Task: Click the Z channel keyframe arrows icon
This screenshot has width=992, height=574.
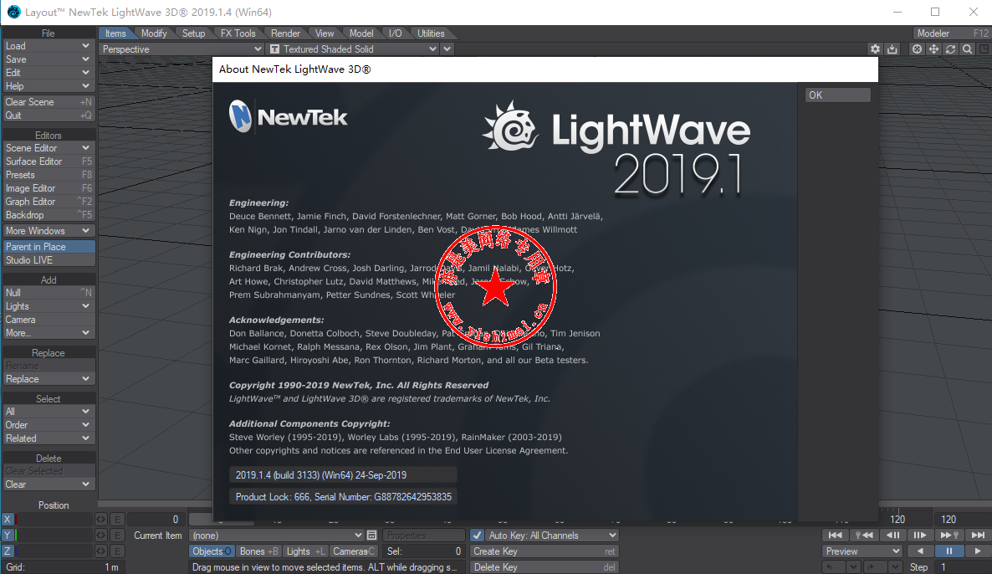Action: coord(100,551)
